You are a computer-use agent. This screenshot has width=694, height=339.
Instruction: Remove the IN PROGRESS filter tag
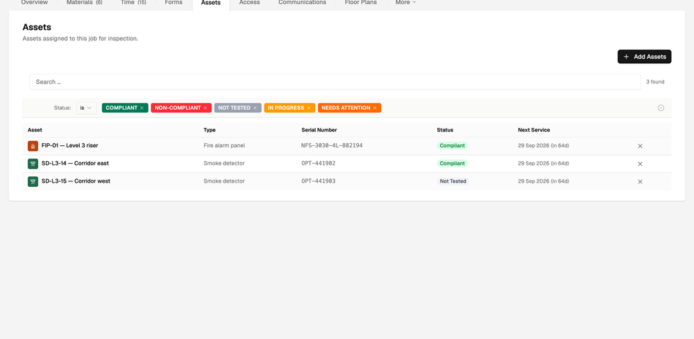pyautogui.click(x=309, y=108)
